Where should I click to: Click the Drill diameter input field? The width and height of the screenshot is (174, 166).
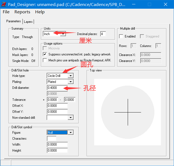point(57,88)
